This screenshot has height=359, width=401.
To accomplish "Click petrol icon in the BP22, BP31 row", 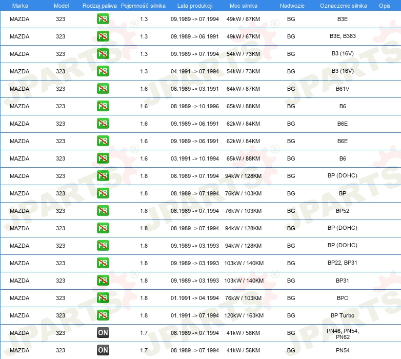I will pyautogui.click(x=103, y=263).
